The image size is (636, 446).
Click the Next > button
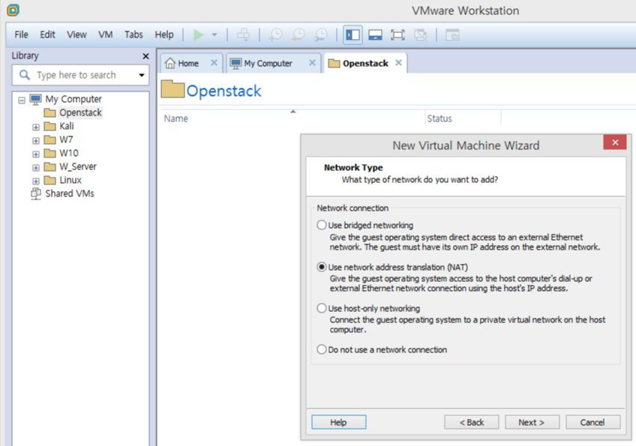[x=532, y=422]
